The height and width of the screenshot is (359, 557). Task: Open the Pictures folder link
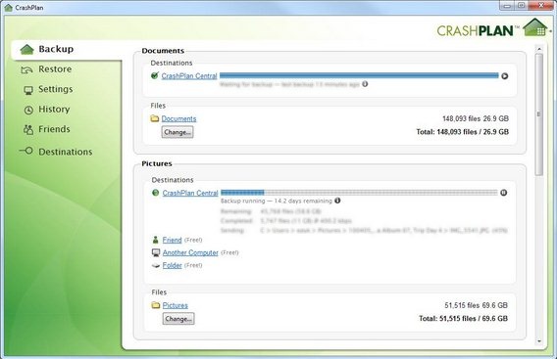176,305
